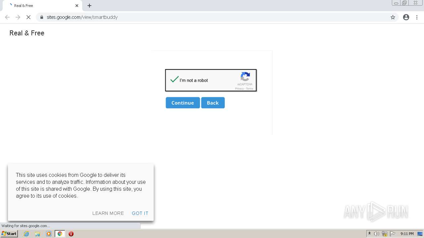Image resolution: width=424 pixels, height=238 pixels.
Task: Open the volume speaker tray icon
Action: (x=377, y=234)
